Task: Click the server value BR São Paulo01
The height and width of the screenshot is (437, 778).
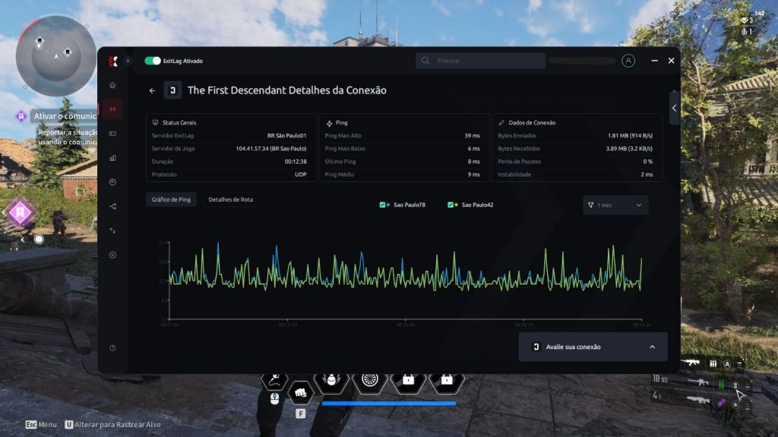Action: coord(286,136)
